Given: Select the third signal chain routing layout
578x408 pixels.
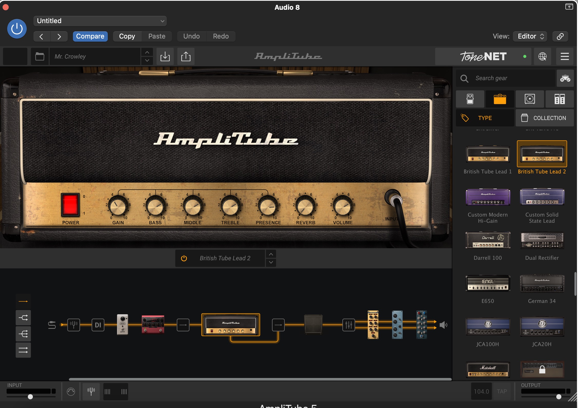Looking at the screenshot, I should (x=23, y=334).
